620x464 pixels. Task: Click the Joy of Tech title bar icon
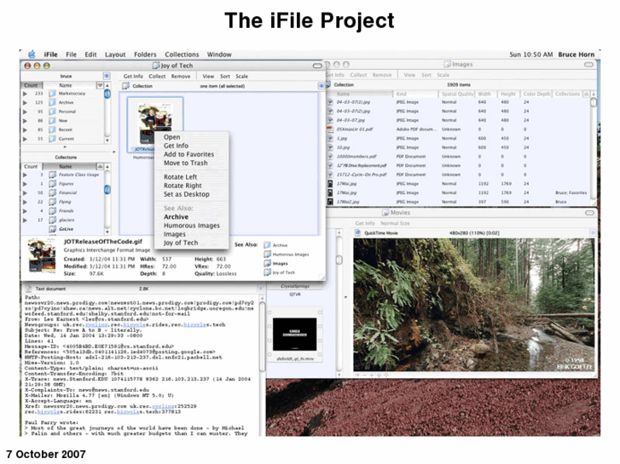click(x=156, y=66)
